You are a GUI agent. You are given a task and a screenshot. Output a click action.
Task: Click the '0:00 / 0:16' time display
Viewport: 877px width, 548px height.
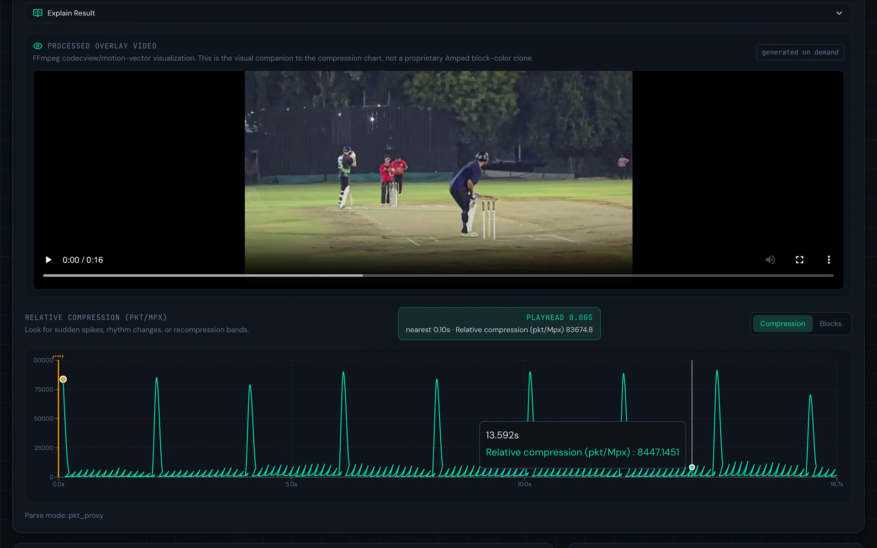[83, 260]
